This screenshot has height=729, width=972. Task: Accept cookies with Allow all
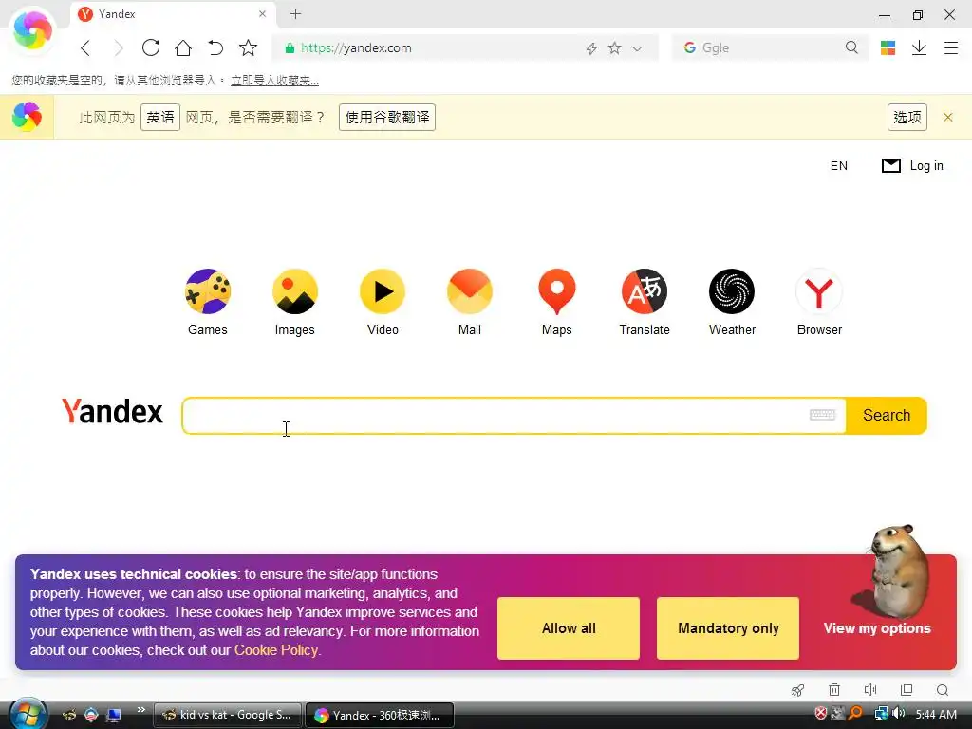(569, 628)
